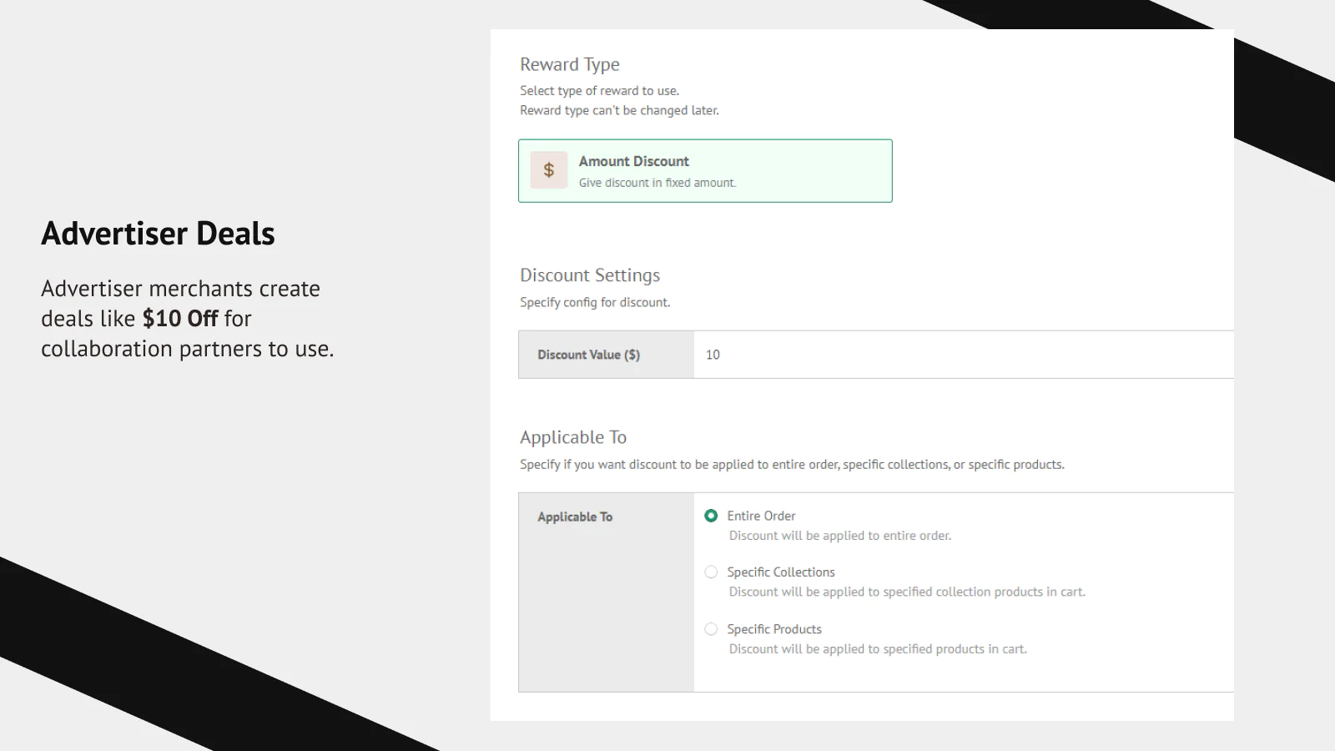Click the Advertiser Deals title

pyautogui.click(x=158, y=234)
